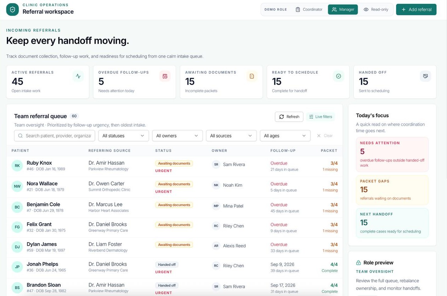Click the plus icon in Add referral

(404, 10)
